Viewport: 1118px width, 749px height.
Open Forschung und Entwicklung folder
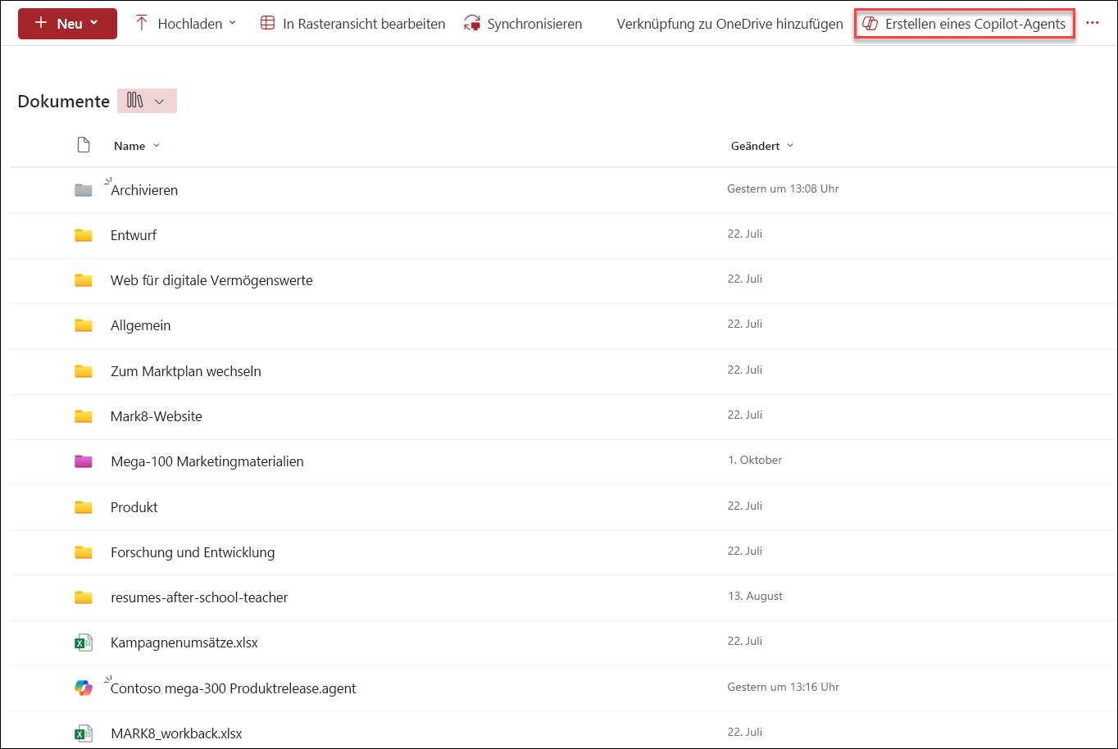pos(193,552)
